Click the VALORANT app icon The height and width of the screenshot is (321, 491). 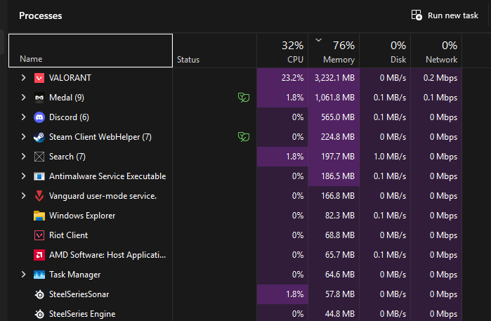tap(39, 78)
